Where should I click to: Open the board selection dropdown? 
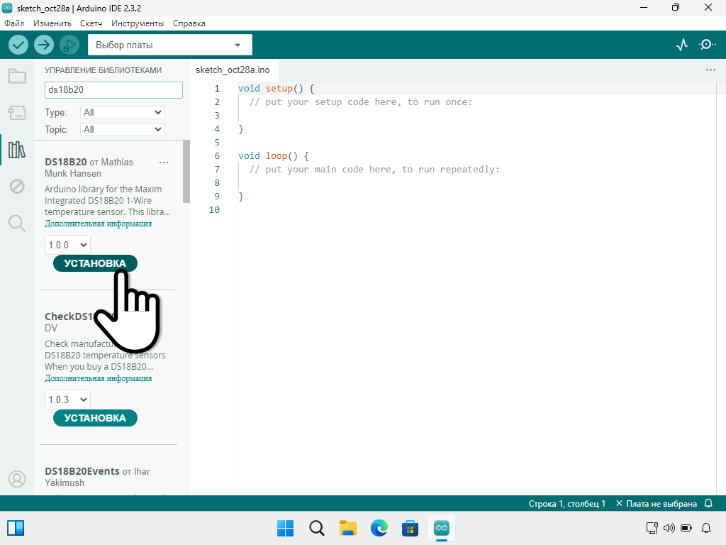pos(170,45)
